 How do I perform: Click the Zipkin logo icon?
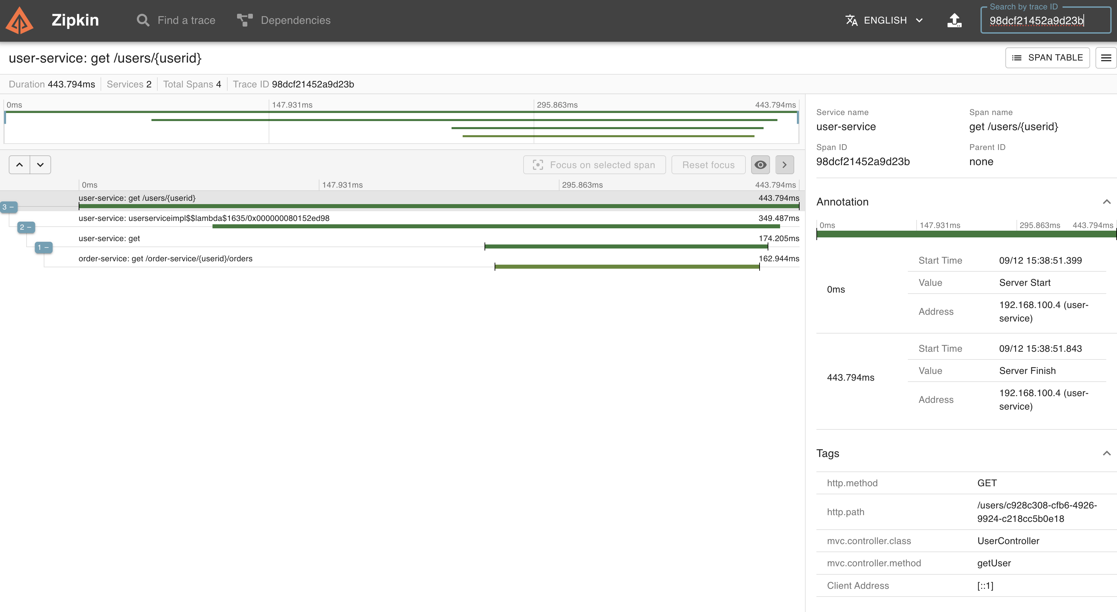(x=19, y=21)
